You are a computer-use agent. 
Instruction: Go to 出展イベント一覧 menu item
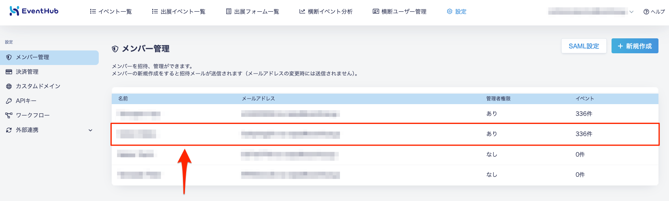(x=178, y=11)
